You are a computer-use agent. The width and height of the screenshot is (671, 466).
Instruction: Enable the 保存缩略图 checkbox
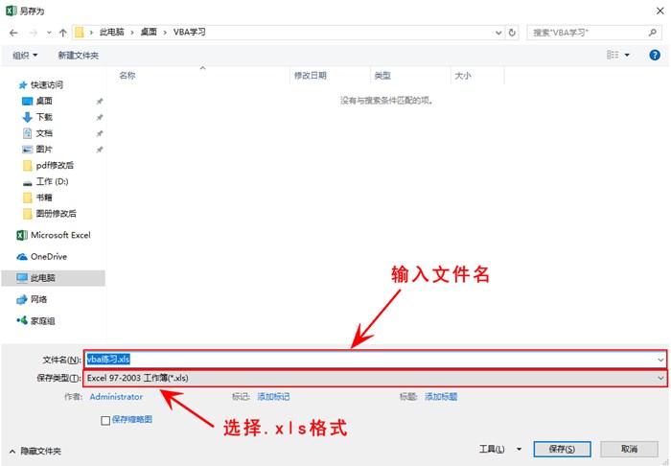[x=105, y=420]
